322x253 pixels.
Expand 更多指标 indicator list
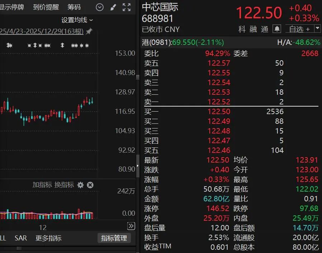pyautogui.click(x=48, y=238)
